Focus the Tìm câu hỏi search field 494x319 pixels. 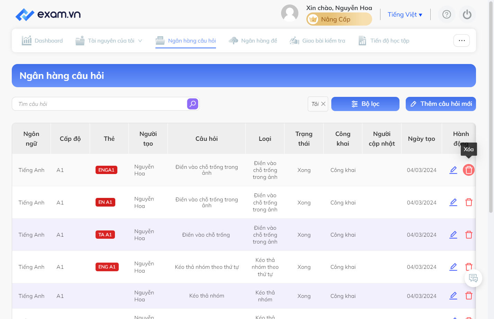click(100, 104)
